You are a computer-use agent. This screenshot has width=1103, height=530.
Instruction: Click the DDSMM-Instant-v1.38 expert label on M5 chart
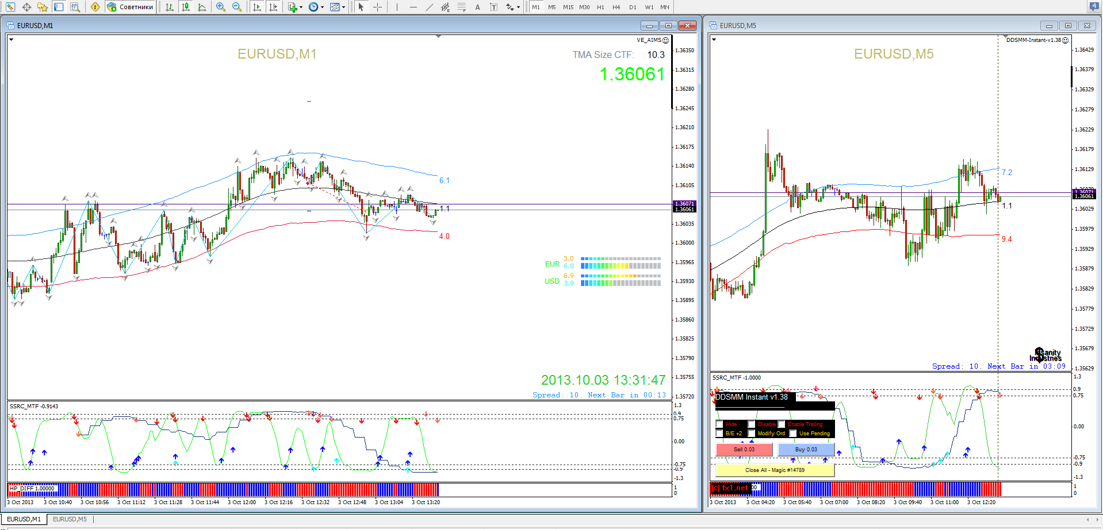[1037, 40]
